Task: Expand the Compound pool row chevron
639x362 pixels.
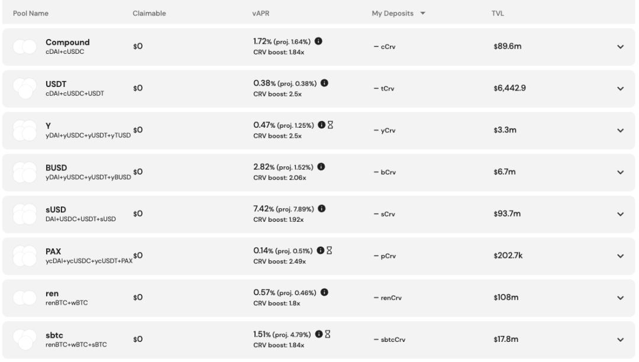Action: 620,47
